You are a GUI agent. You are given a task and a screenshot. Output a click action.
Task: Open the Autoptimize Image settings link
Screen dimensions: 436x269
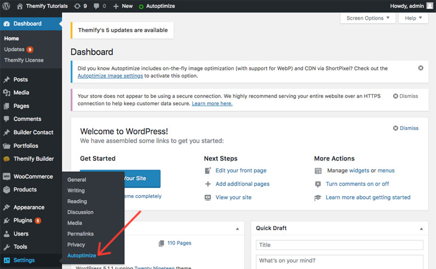pos(110,76)
